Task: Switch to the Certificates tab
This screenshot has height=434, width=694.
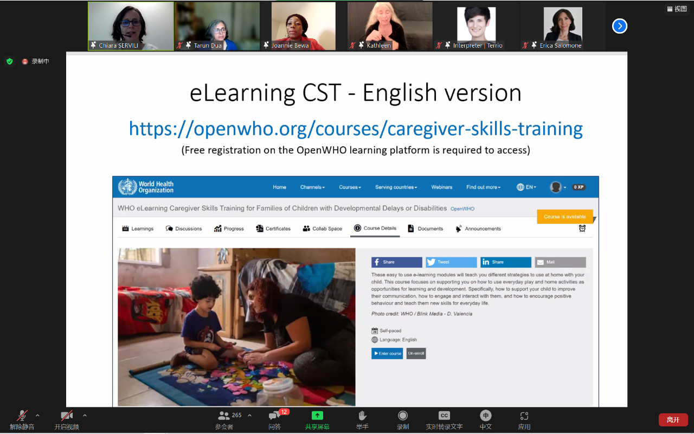Action: click(273, 229)
